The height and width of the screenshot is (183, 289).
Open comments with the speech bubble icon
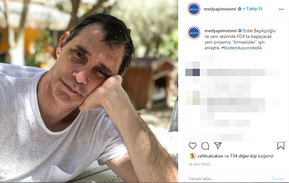tap(205, 146)
